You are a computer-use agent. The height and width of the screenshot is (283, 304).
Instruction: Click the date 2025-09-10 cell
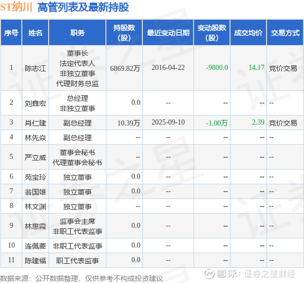coord(168,123)
